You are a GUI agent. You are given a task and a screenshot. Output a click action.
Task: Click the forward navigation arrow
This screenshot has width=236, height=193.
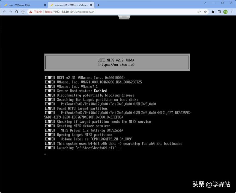coord(10,12)
